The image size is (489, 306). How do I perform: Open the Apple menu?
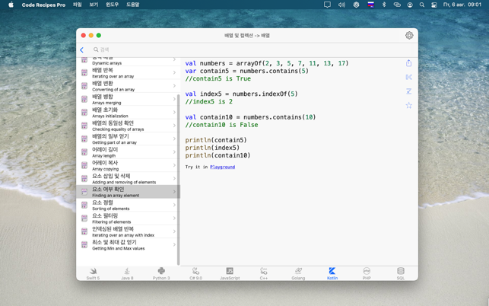point(11,5)
